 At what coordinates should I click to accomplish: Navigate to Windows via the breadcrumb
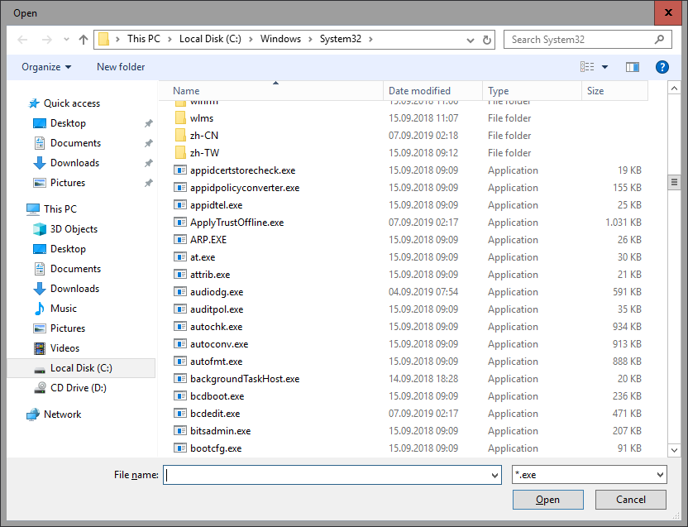pyautogui.click(x=281, y=38)
